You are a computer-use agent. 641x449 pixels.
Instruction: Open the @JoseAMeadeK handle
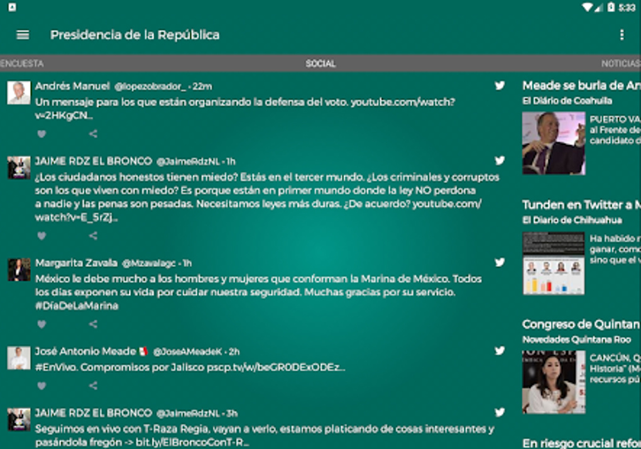[x=188, y=352]
